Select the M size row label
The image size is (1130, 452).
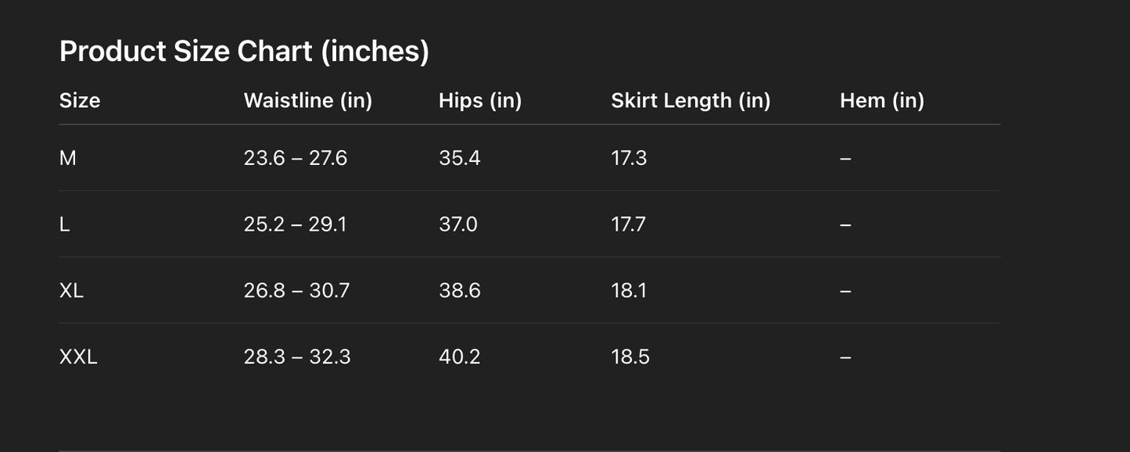click(x=68, y=158)
